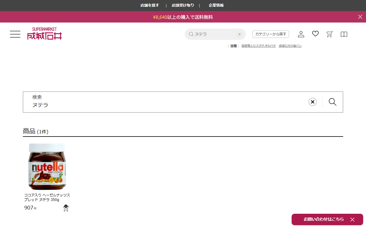This screenshot has width=366, height=228.
Task: Click the 話題 label text
Action: 234,46
